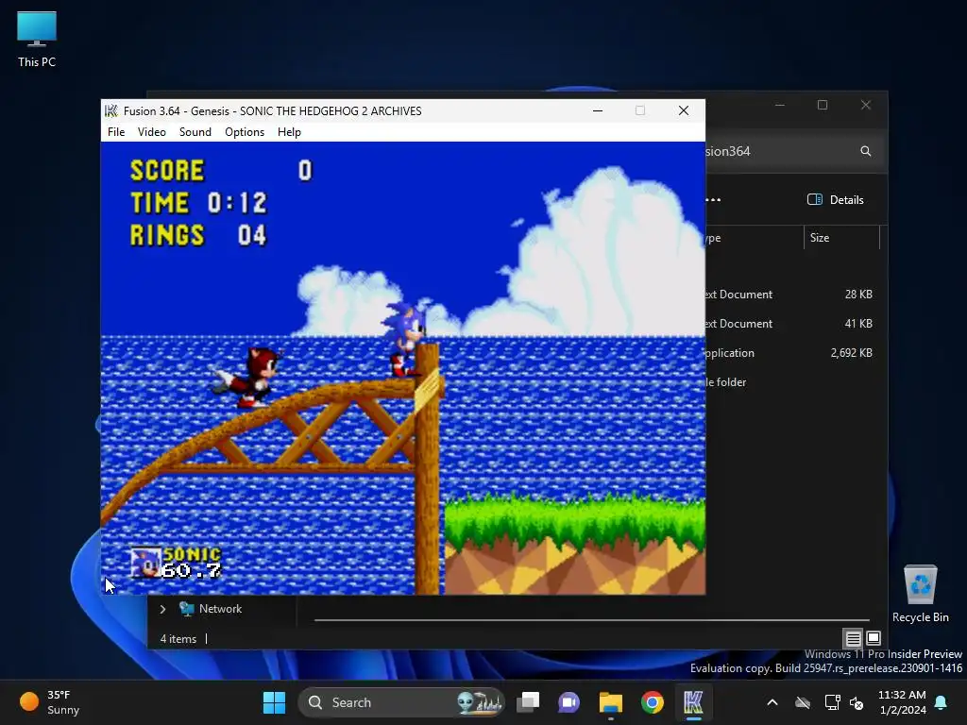Click the cloud sync tray icon
The height and width of the screenshot is (725, 967).
coord(803,702)
